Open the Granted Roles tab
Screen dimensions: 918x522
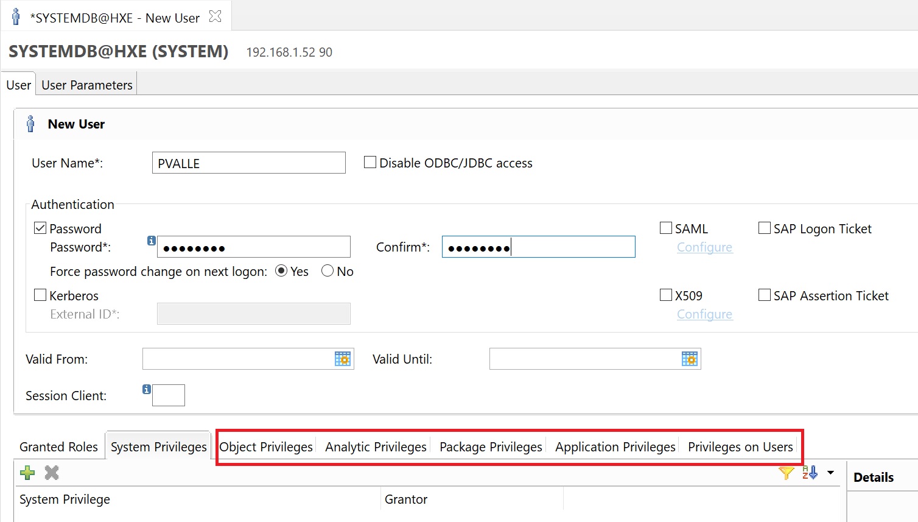[58, 447]
